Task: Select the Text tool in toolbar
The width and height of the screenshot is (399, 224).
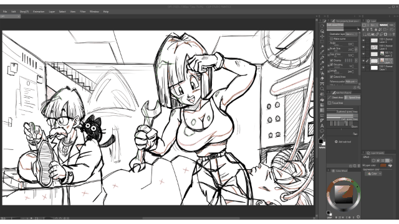Action: pos(322,126)
